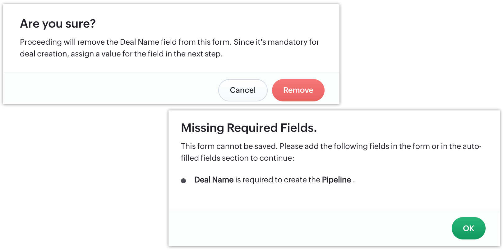This screenshot has height=250, width=503.
Task: Click the Cancel button
Action: point(243,90)
